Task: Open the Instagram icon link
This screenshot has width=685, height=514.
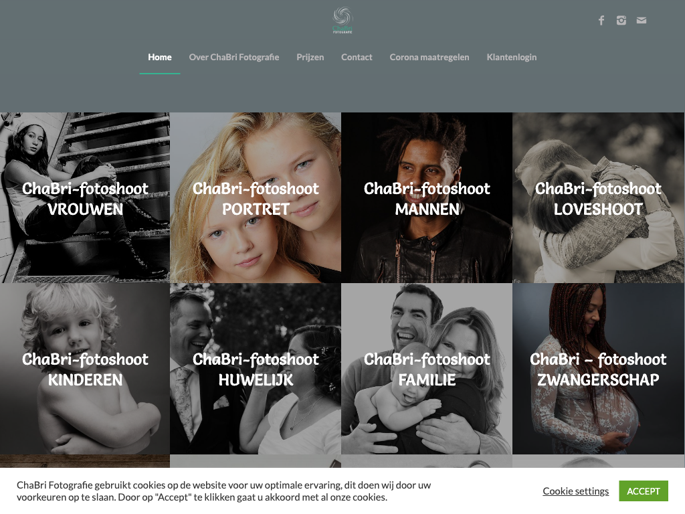Action: click(621, 21)
